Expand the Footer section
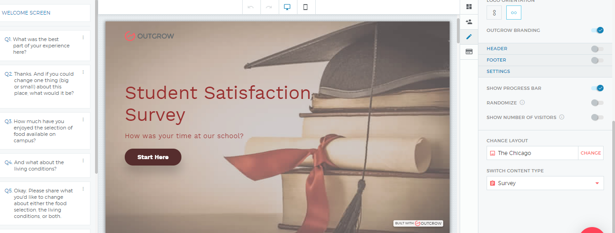This screenshot has width=615, height=233. click(x=497, y=60)
